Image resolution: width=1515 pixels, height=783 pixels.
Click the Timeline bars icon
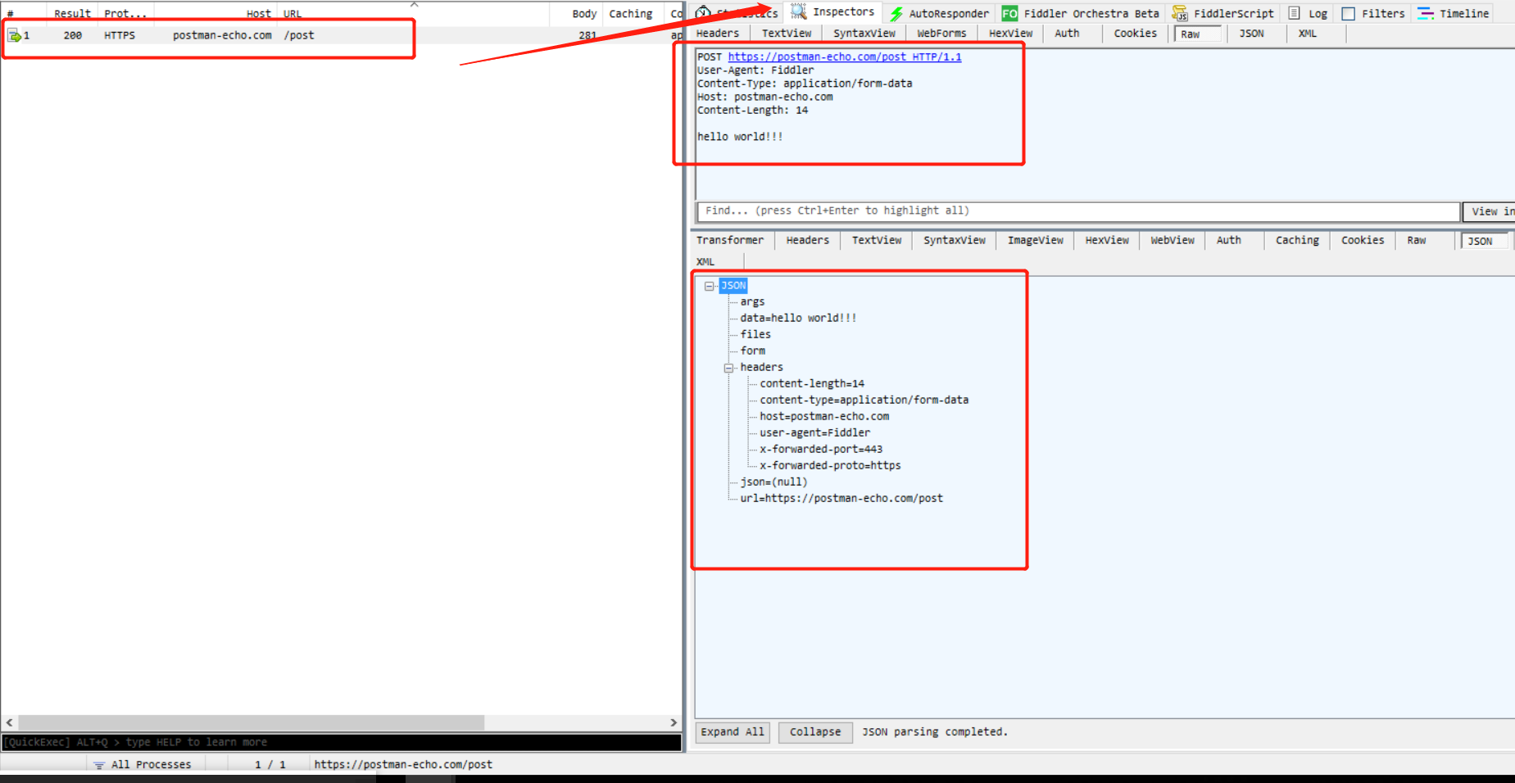[x=1426, y=14]
